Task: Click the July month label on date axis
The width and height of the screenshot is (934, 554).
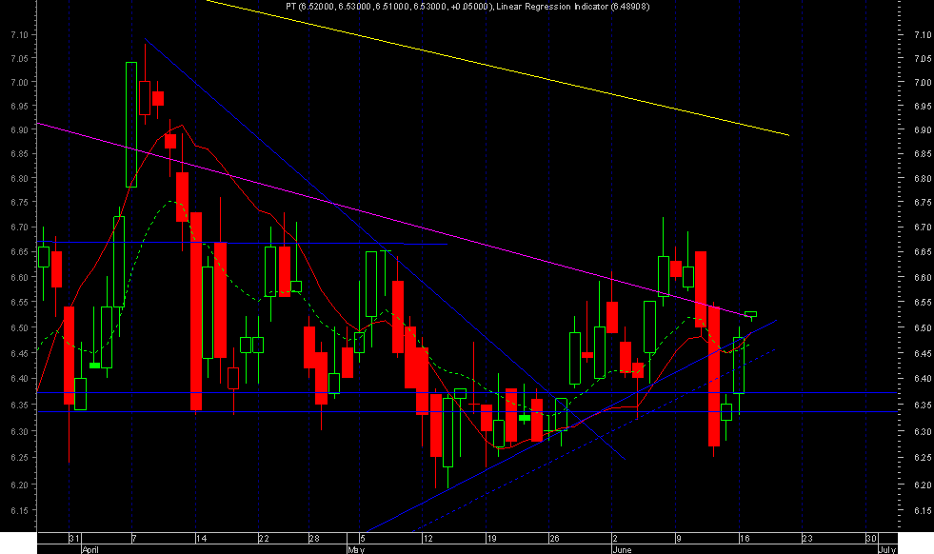Action: [887, 549]
